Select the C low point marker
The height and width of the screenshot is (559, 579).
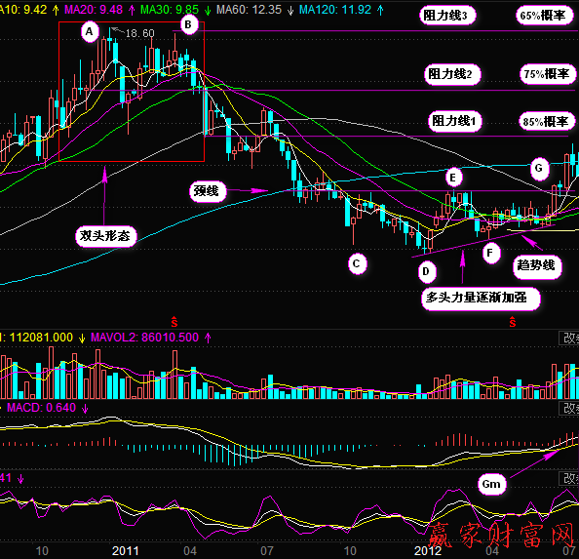coord(357,263)
